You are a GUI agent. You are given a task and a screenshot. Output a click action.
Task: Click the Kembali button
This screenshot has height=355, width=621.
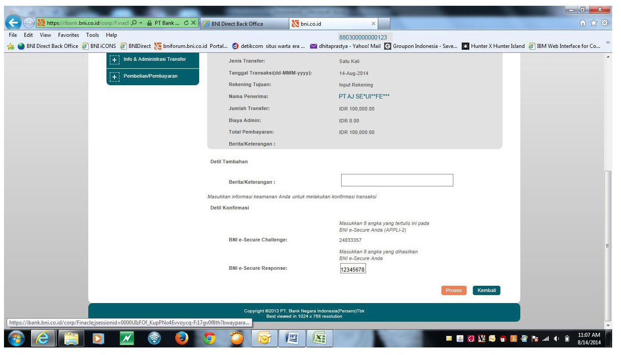487,290
